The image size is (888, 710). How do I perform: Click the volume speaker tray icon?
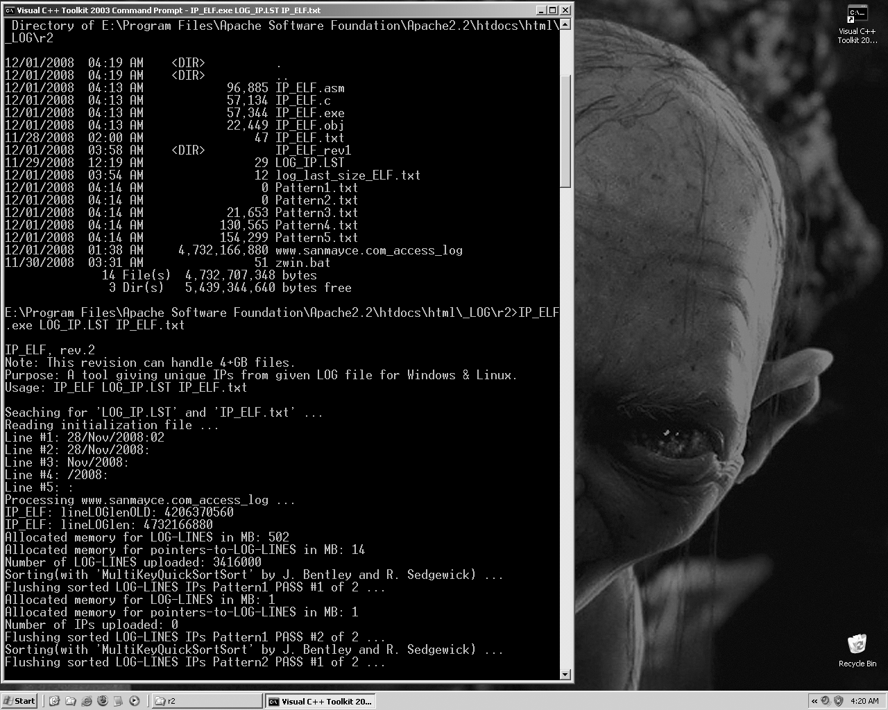tap(826, 701)
